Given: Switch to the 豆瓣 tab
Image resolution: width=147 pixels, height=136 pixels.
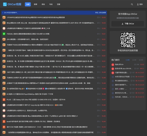Looking at the screenshot, I should (x=58, y=4).
